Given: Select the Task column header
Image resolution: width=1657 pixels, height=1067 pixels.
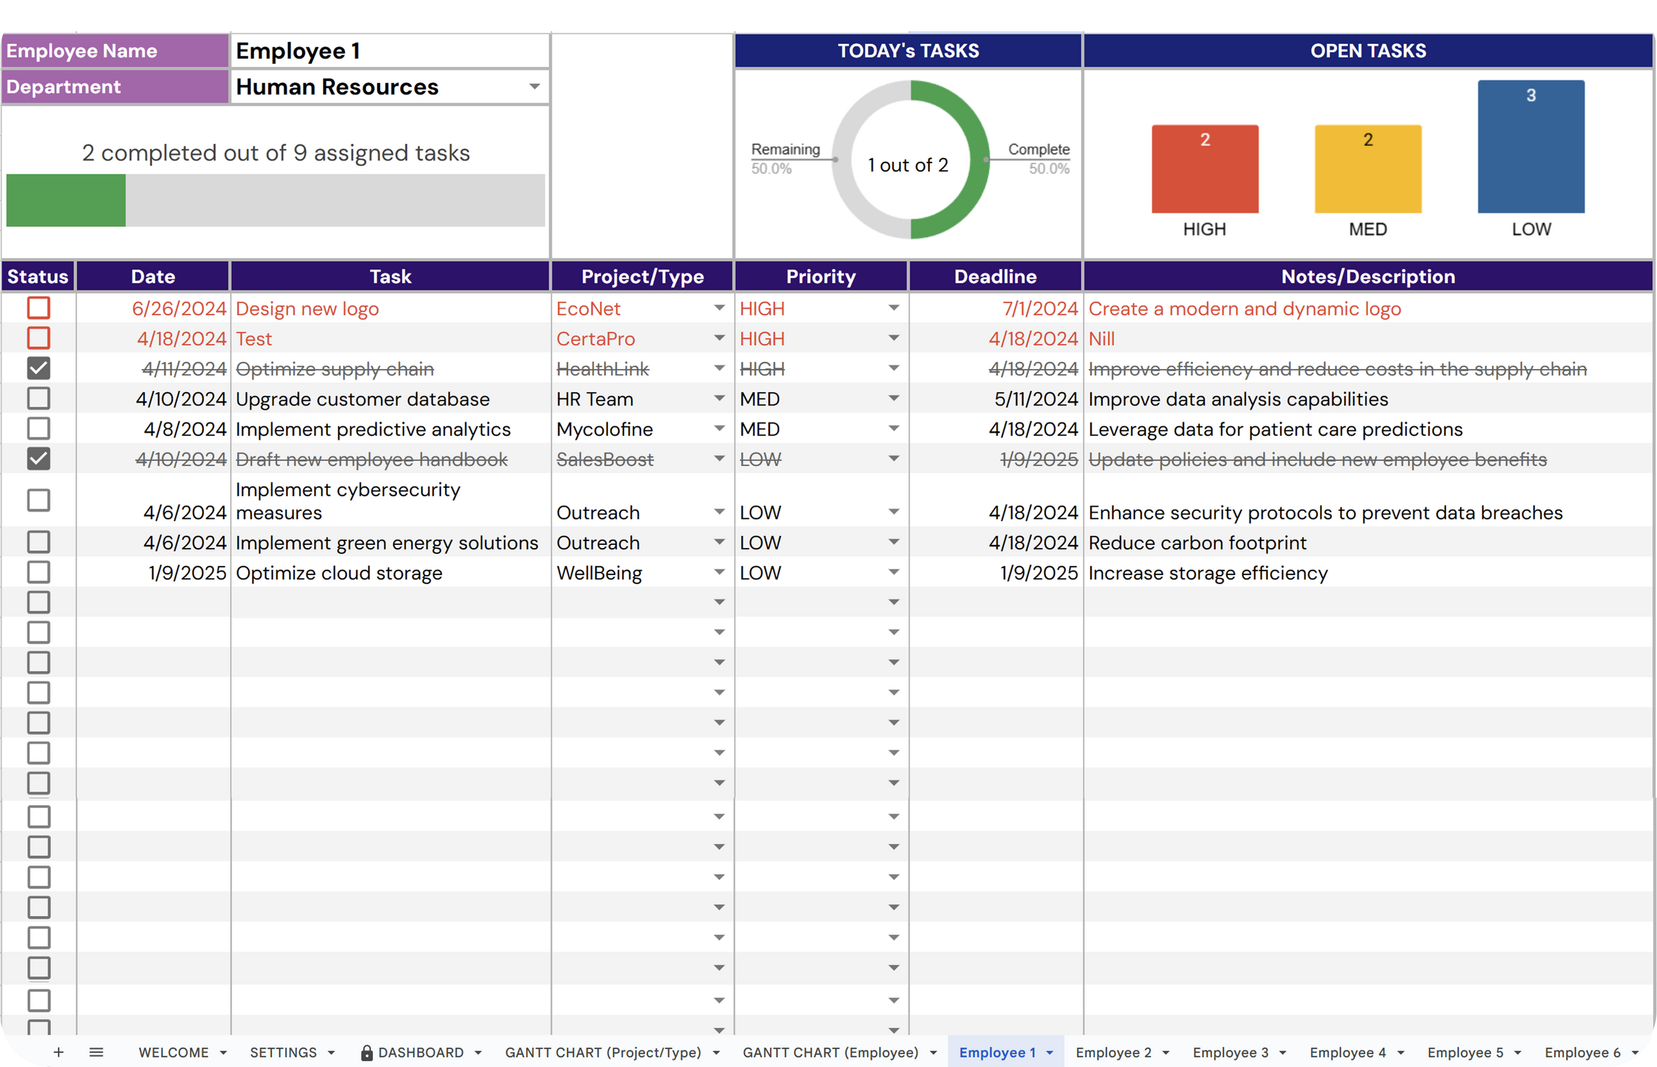Looking at the screenshot, I should point(390,277).
